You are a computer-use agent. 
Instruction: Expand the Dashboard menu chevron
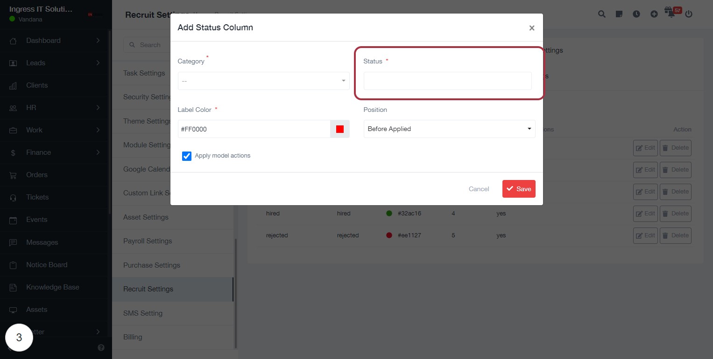(x=98, y=41)
